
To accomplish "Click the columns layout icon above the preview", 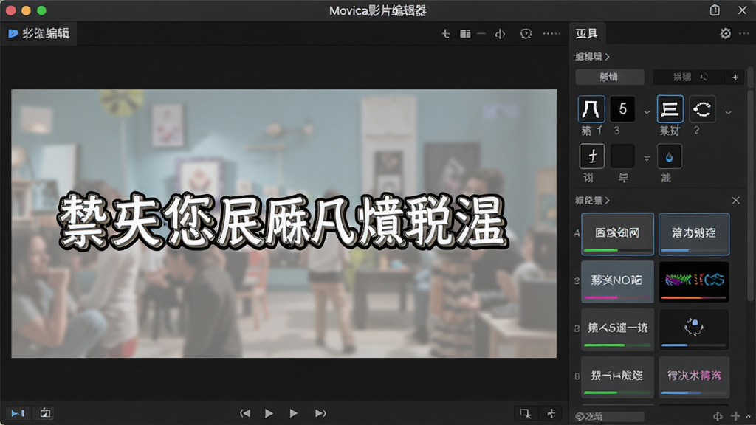I will click(x=465, y=33).
